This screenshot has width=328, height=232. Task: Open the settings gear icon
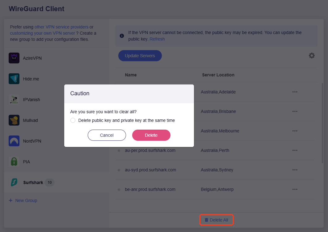click(312, 56)
